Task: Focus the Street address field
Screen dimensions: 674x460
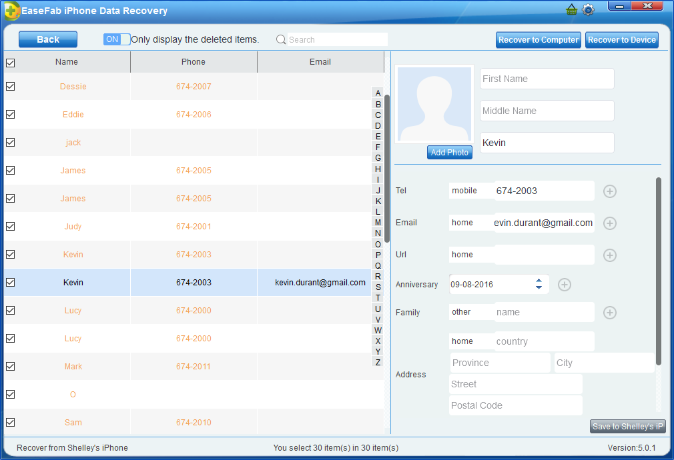Action: [516, 384]
